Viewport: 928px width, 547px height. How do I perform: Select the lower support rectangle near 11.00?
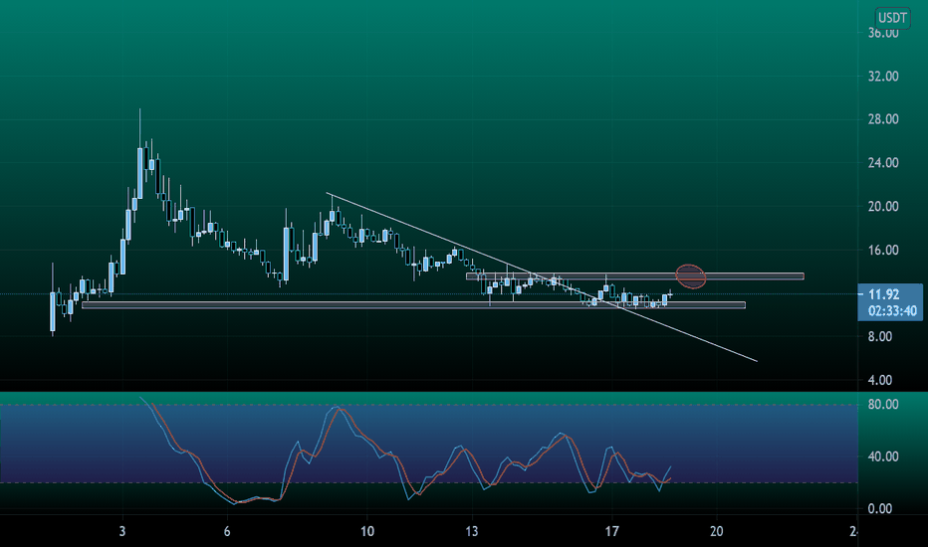click(x=413, y=305)
